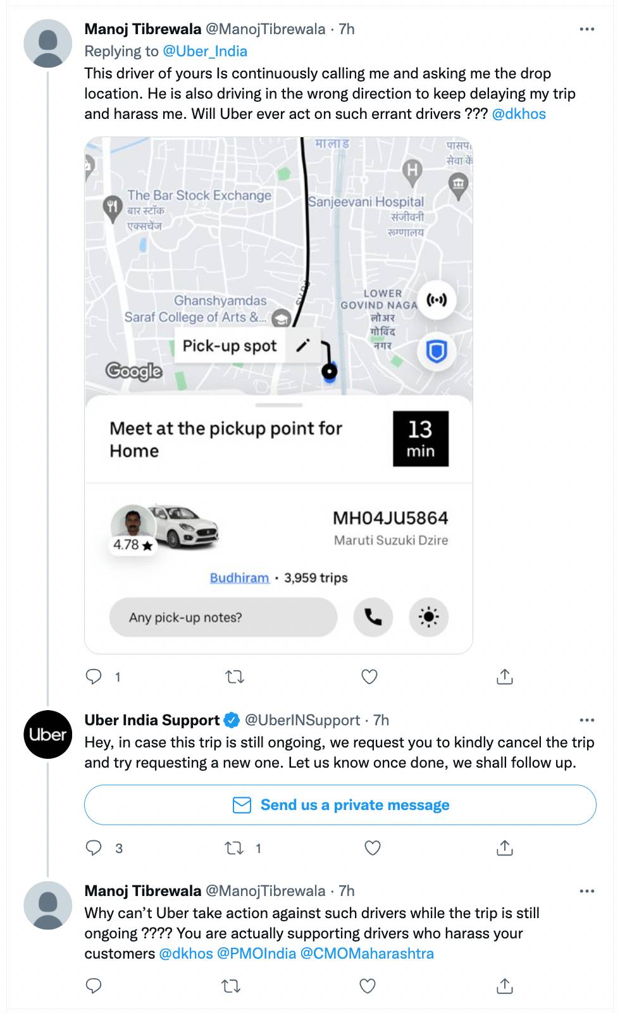The image size is (620, 1013).
Task: Like the first tweet by Manoj Tibrewala
Action: tap(369, 677)
